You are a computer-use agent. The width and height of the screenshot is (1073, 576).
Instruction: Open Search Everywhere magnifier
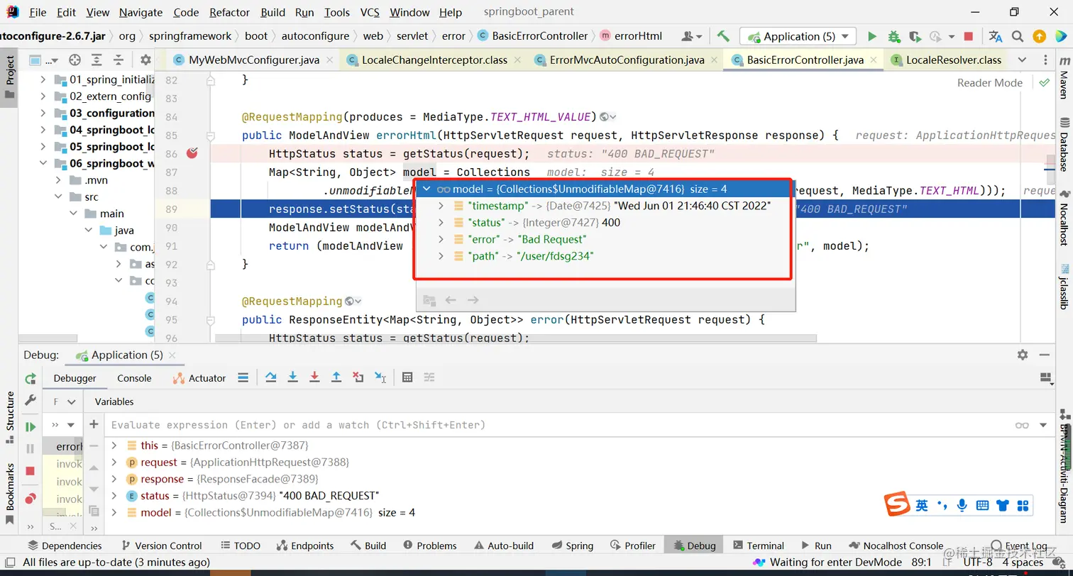point(1018,36)
